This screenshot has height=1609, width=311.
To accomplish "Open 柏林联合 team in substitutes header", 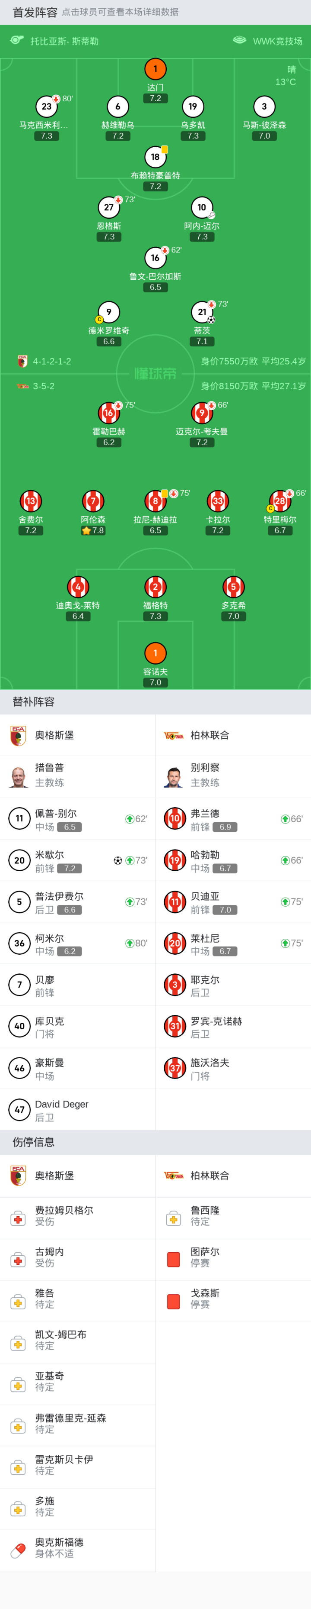I will (x=209, y=735).
